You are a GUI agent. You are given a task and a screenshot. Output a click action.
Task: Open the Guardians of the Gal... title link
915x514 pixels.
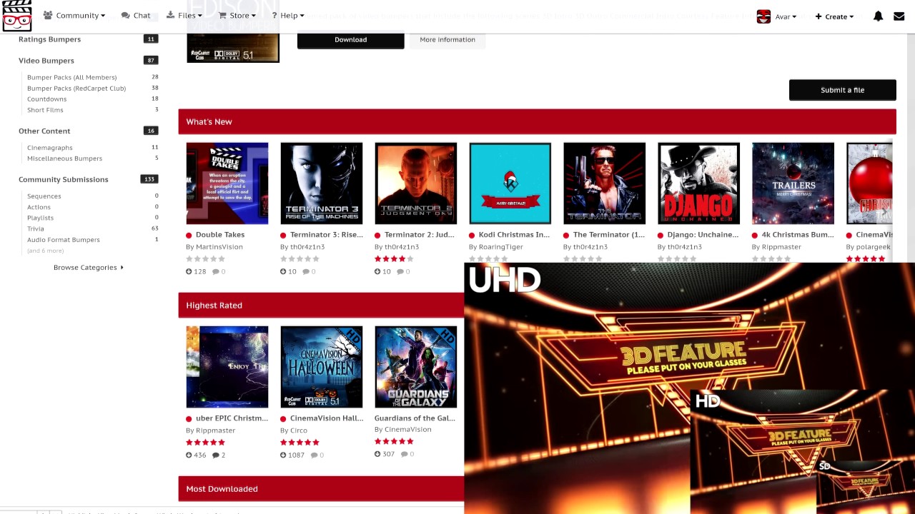coord(415,418)
